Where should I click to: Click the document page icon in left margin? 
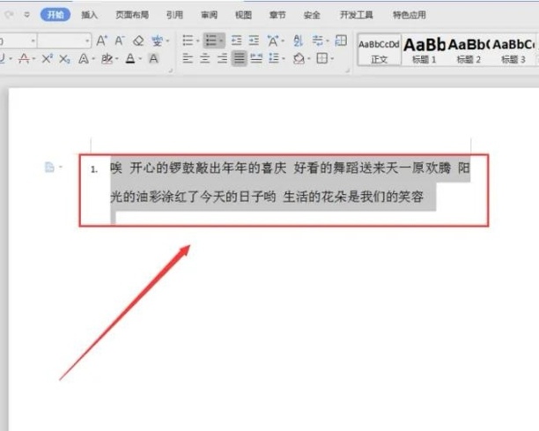(x=50, y=167)
